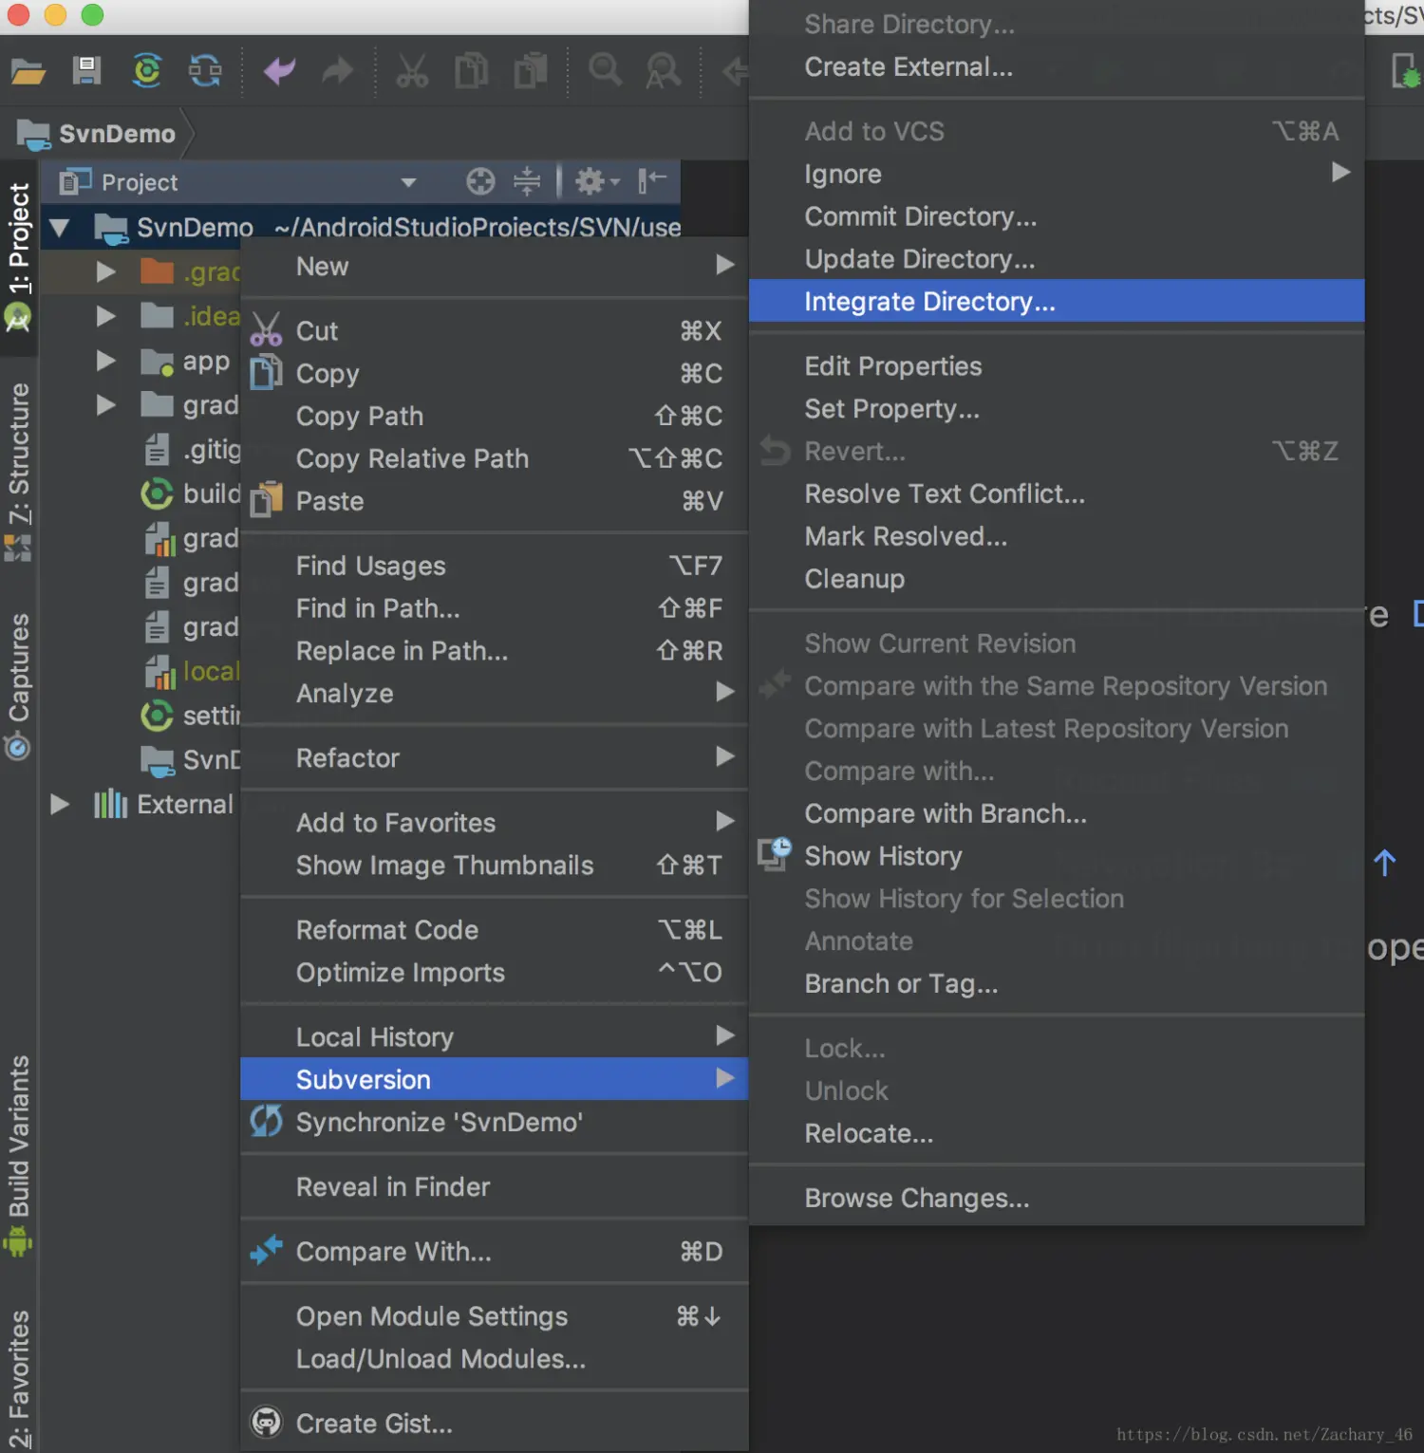Image resolution: width=1424 pixels, height=1453 pixels.
Task: Choose Browse Changes...
Action: pos(1057,1199)
